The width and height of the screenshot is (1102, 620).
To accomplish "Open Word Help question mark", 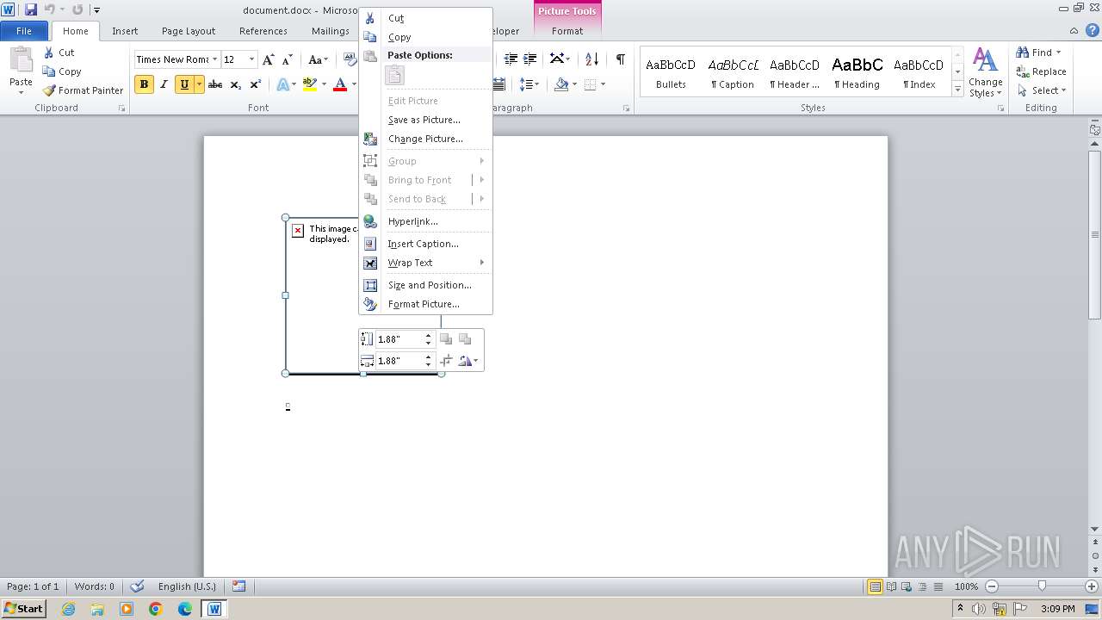I will 1092,30.
